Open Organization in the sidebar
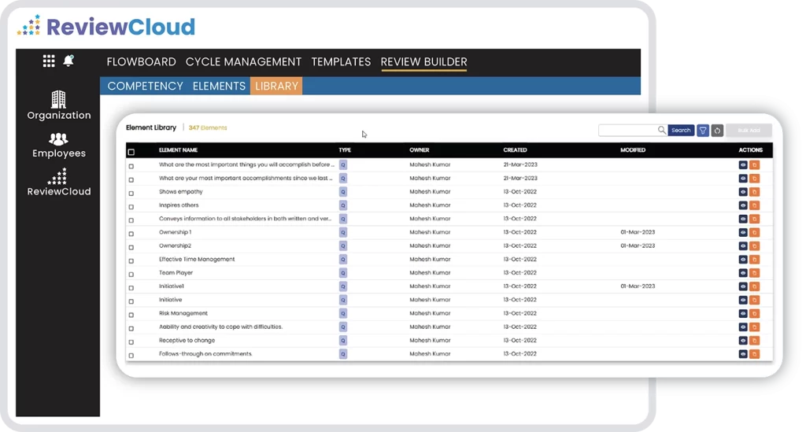The width and height of the screenshot is (806, 432). (58, 105)
